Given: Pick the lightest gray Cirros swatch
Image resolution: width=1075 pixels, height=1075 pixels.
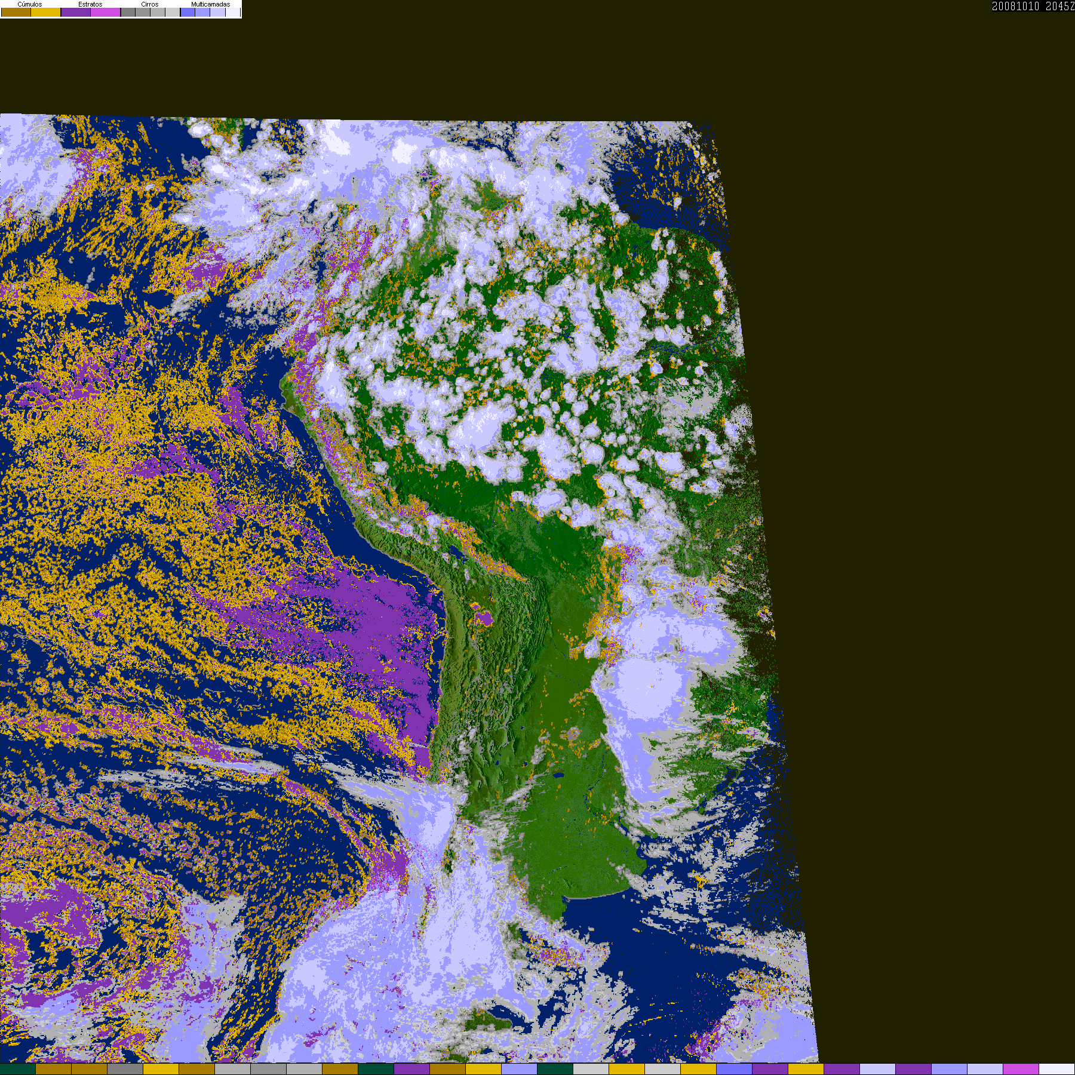Looking at the screenshot, I should (173, 12).
